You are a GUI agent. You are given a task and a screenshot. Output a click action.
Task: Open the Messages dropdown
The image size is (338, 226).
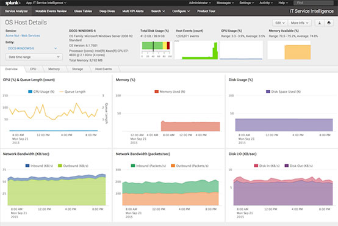225,3
